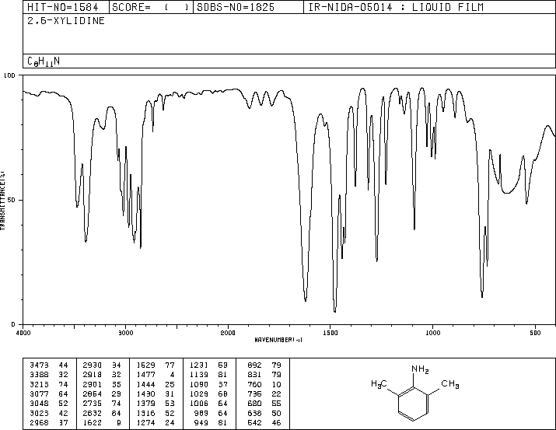This screenshot has width=556, height=430.
Task: Click the TRANSMITTANCE axis title
Action: tap(2, 201)
